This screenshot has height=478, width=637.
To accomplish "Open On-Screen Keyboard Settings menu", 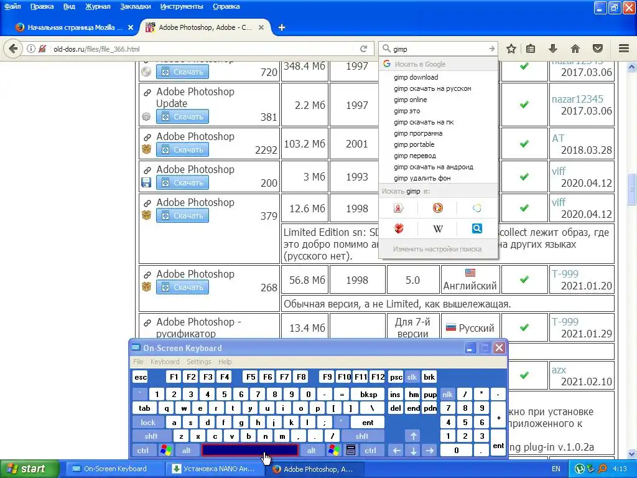I will tap(198, 362).
